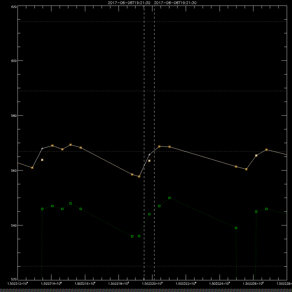Screen dimensions: 292x292
Task: Click x-axis label 1.502222×10⁹
Action: pyautogui.click(x=186, y=284)
